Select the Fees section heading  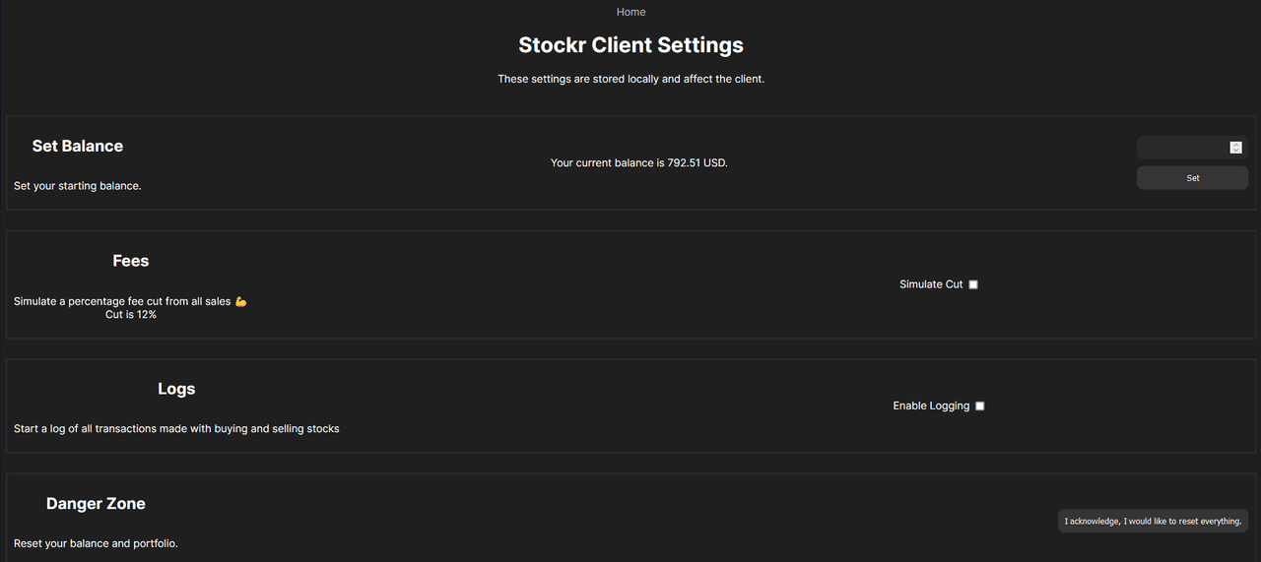coord(131,261)
